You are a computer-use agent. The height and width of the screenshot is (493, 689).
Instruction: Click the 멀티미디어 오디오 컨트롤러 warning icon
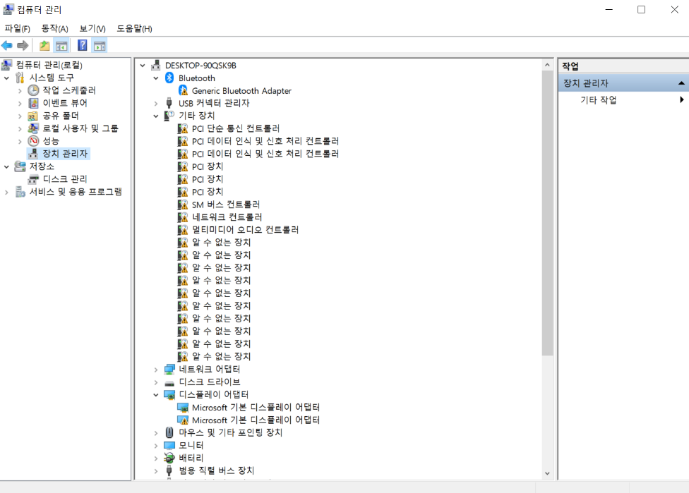click(183, 230)
